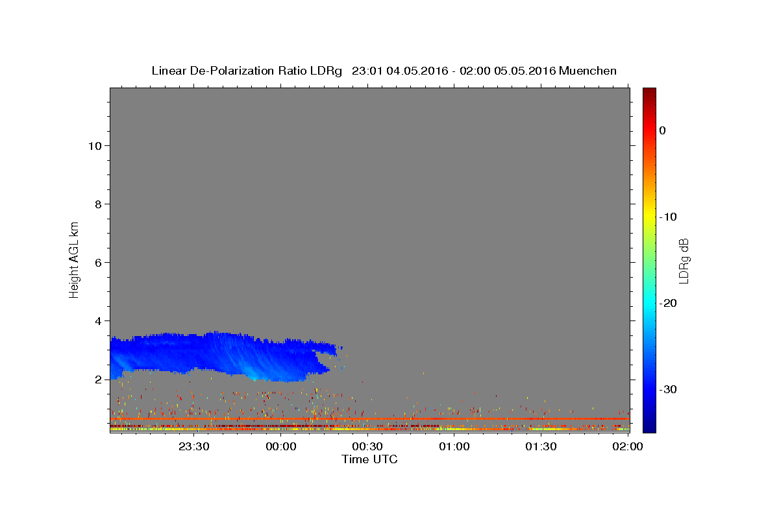Click the 23:30 time axis label

193,446
